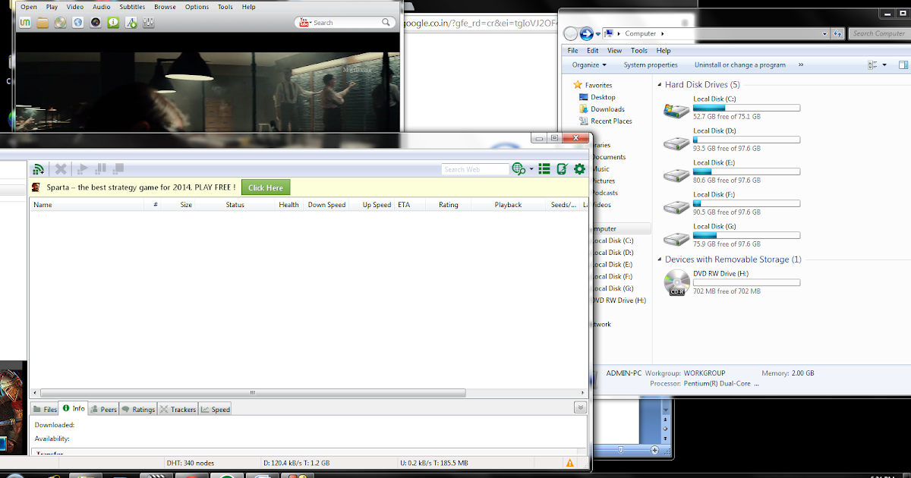The width and height of the screenshot is (911, 478).
Task: Click the magnifier icon in the YouTube search box
Action: [x=387, y=23]
